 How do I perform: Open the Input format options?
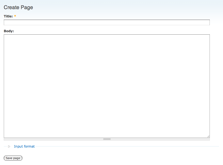pyautogui.click(x=24, y=146)
